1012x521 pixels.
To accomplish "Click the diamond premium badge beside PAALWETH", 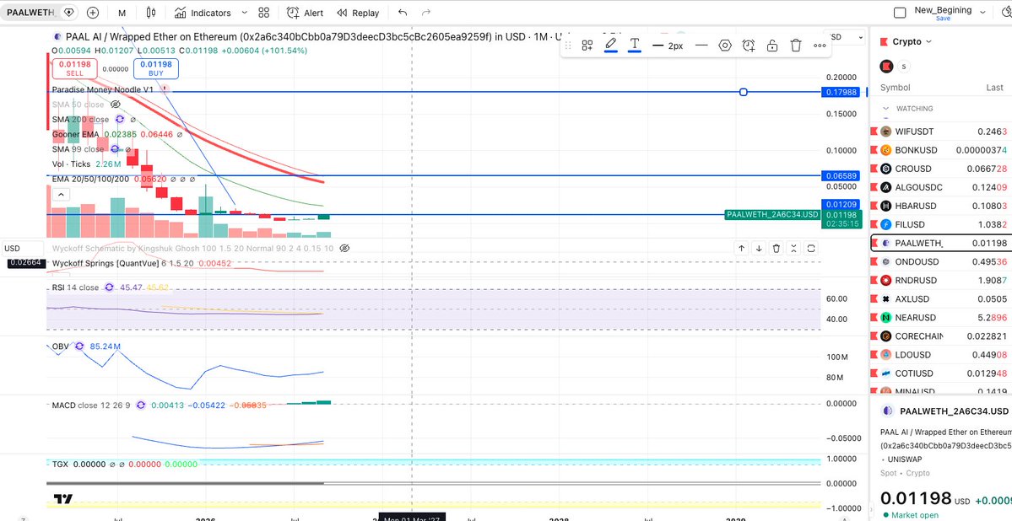I will pyautogui.click(x=70, y=13).
